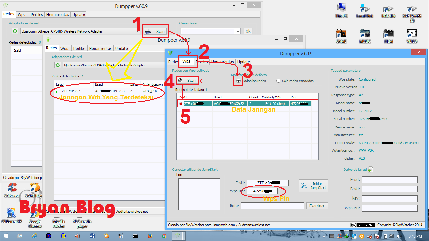Click Ok button beside Clave de red

coord(248,31)
